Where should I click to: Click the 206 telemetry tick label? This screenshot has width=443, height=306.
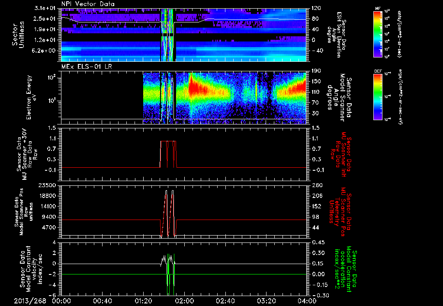(316, 196)
